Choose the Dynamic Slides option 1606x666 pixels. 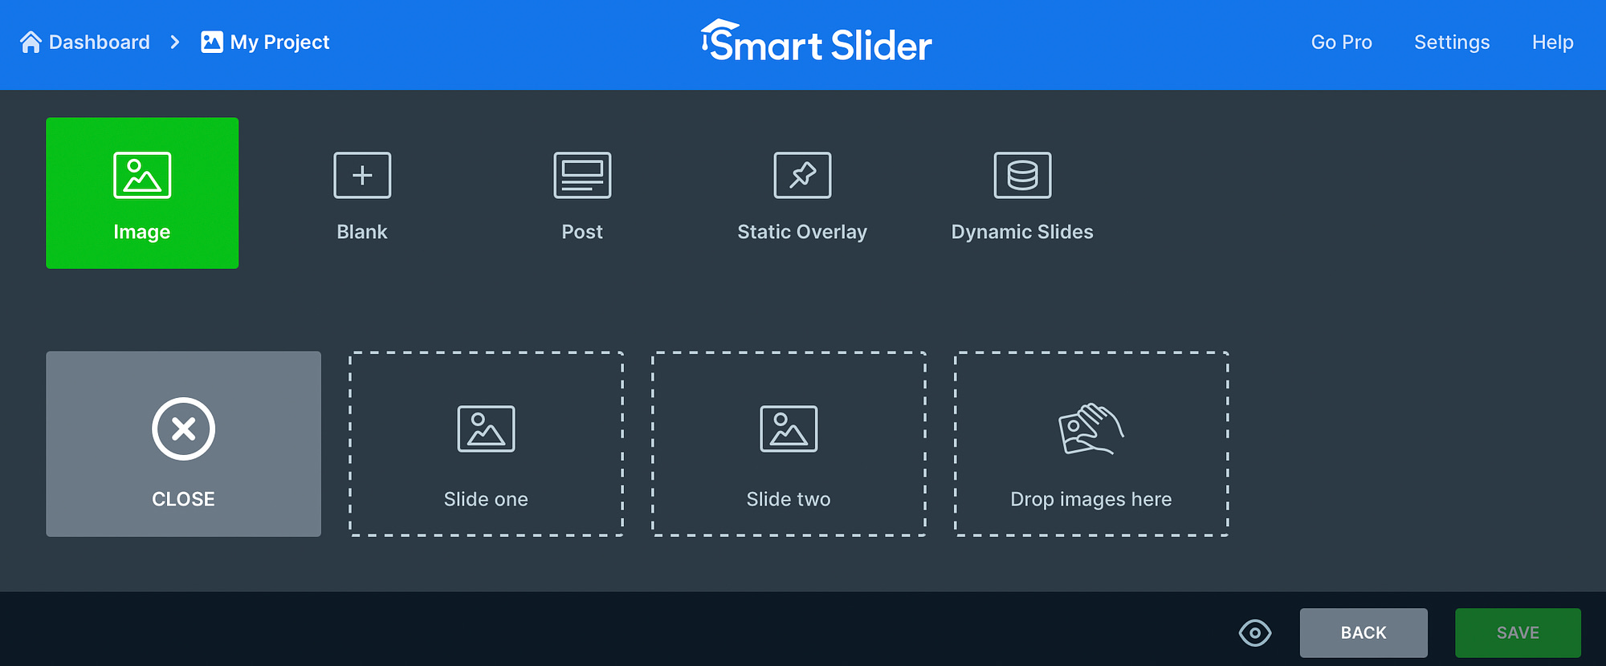click(x=1022, y=193)
